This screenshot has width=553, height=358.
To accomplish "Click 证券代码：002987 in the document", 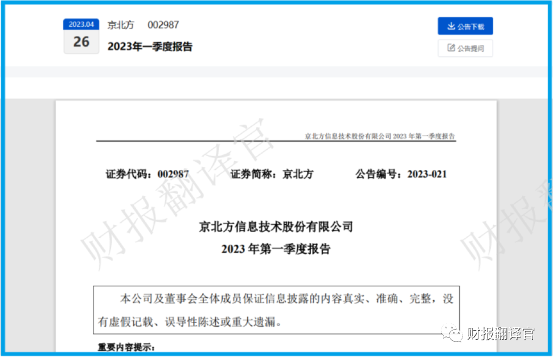I will tap(147, 174).
